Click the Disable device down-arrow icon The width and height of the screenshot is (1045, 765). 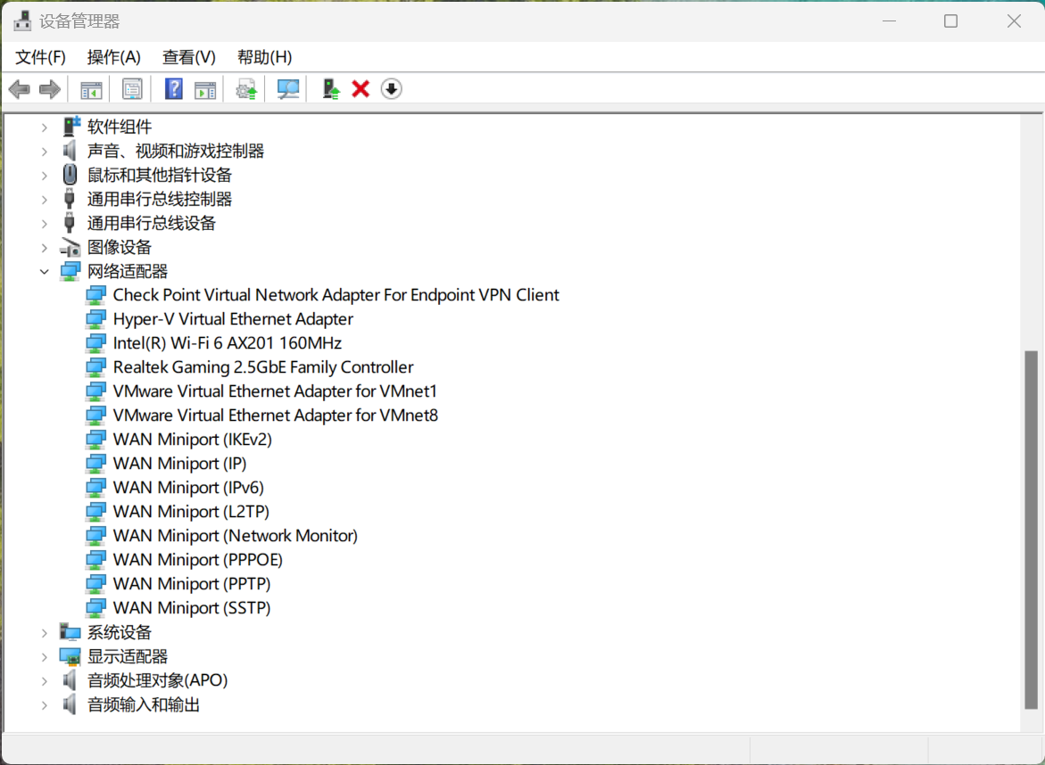[391, 89]
